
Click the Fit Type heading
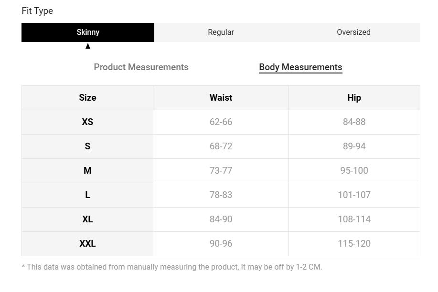37,10
